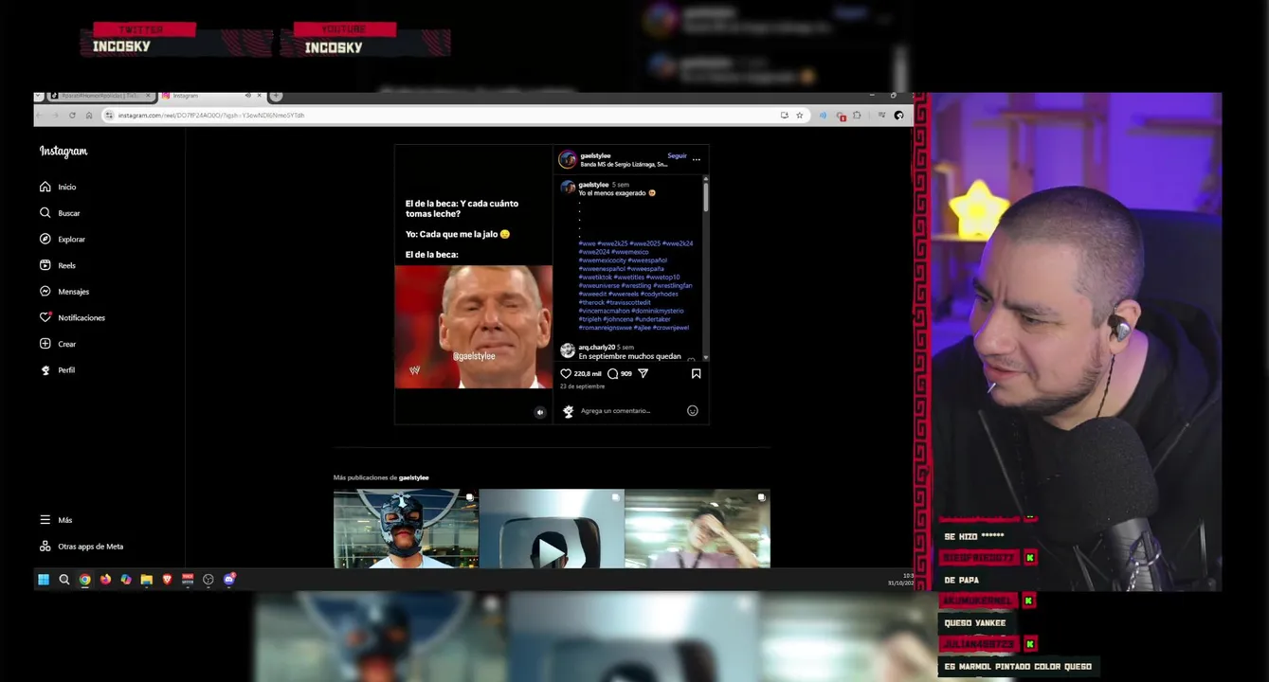Image resolution: width=1269 pixels, height=682 pixels.
Task: Open the Más hamburger menu
Action: 56,520
